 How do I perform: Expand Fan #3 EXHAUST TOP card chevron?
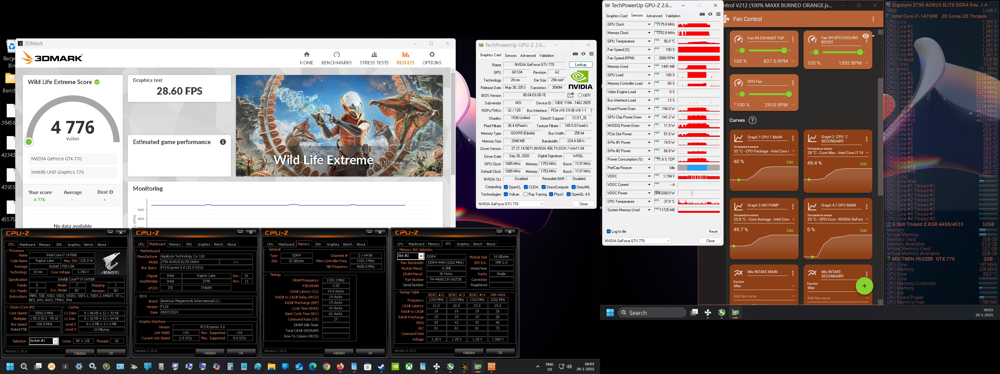[793, 61]
